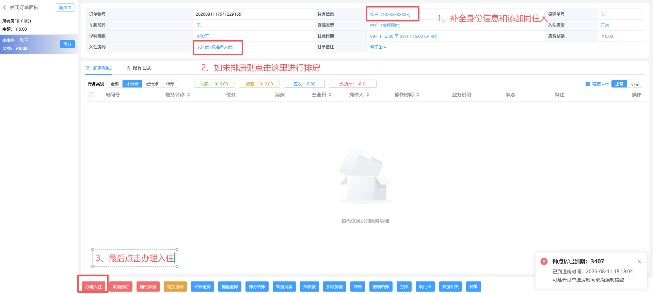Select the 全部 account category filter
Screen dimensions: 653x294
[115, 84]
